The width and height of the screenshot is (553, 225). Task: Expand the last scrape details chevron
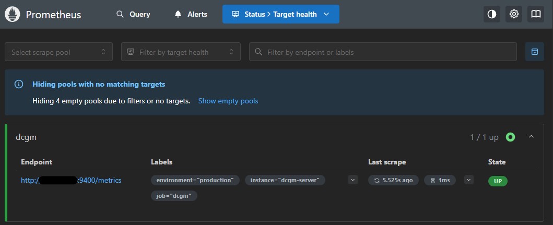468,180
